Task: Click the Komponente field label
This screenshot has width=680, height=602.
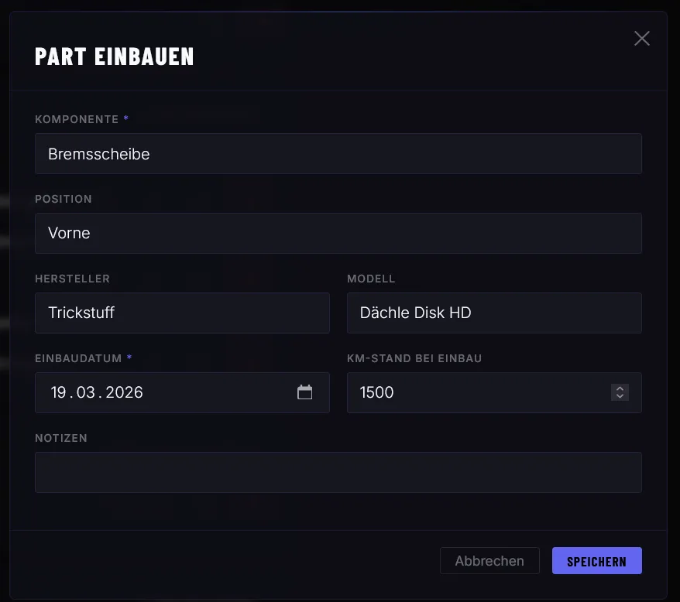Action: coord(77,119)
